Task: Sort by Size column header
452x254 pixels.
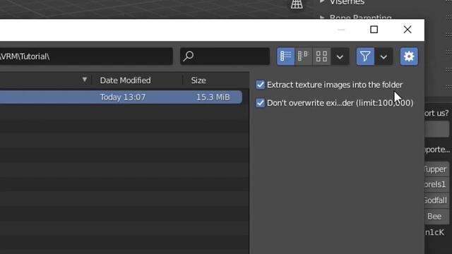Action: [198, 80]
